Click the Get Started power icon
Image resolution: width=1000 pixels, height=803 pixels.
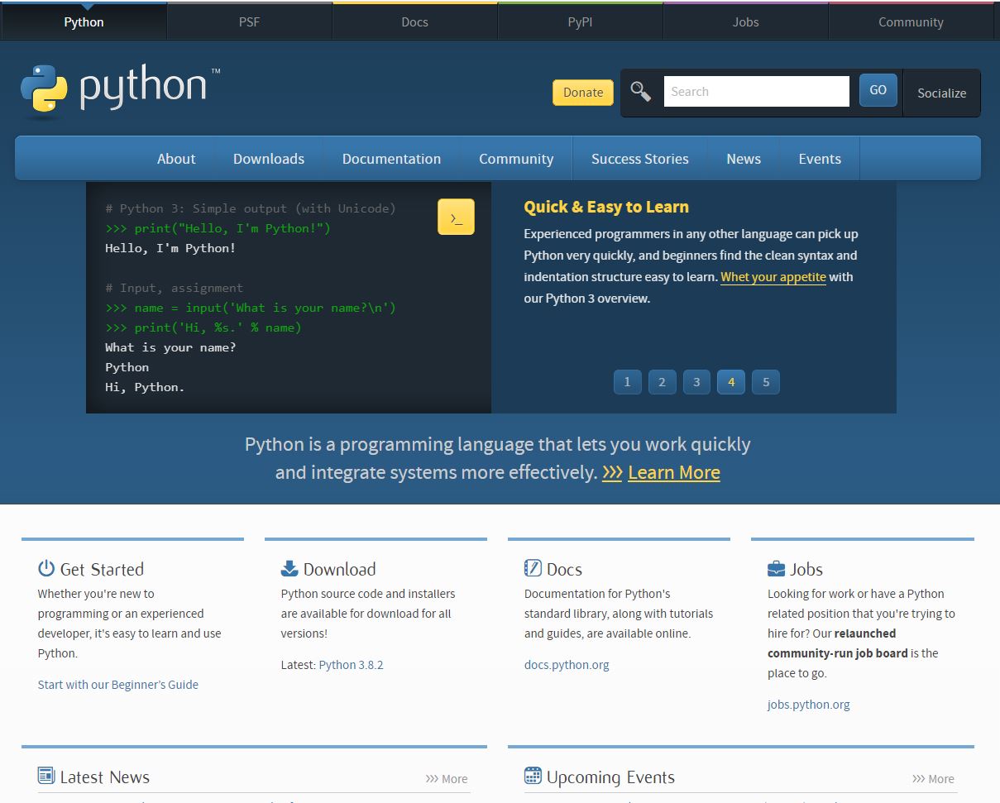click(46, 568)
